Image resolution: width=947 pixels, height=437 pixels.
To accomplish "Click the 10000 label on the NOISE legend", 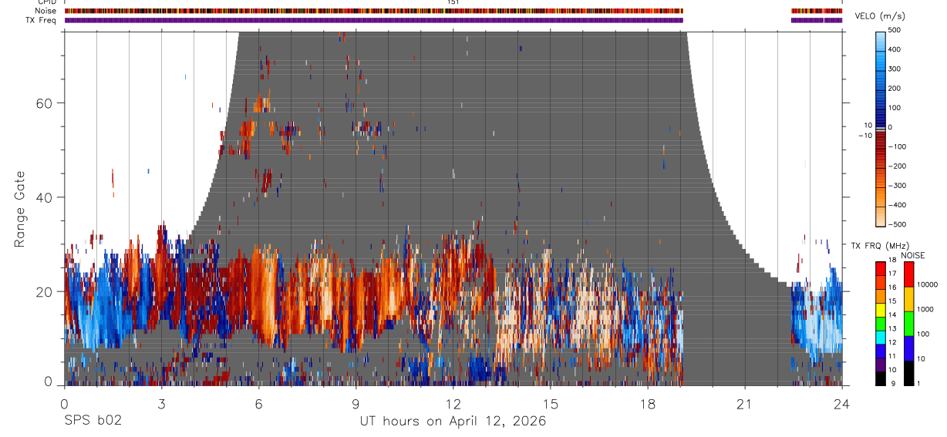I will click(928, 285).
